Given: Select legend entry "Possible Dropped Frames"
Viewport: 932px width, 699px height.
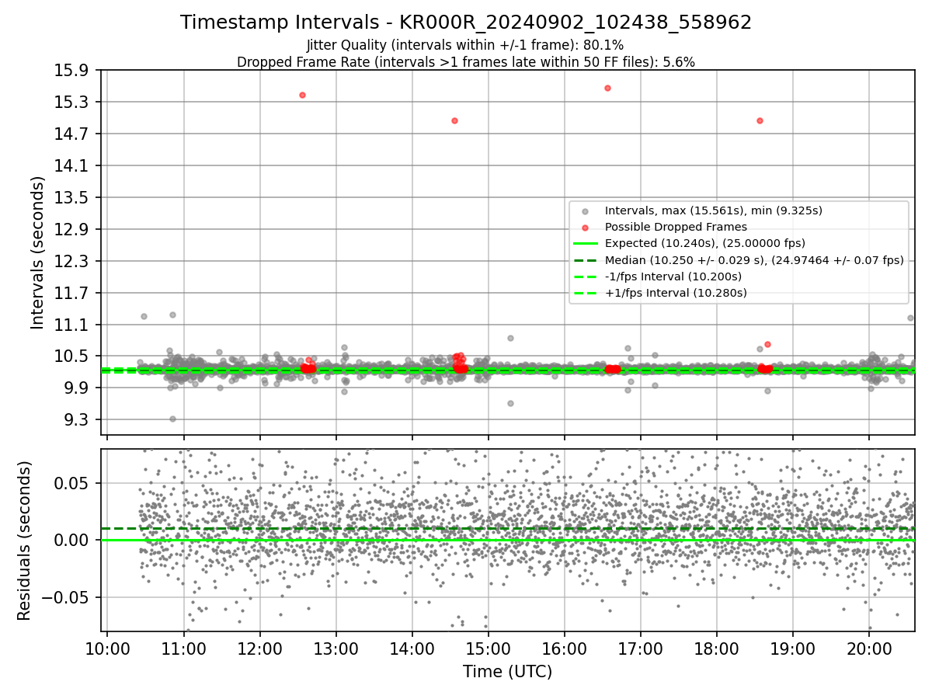Looking at the screenshot, I should pos(676,227).
